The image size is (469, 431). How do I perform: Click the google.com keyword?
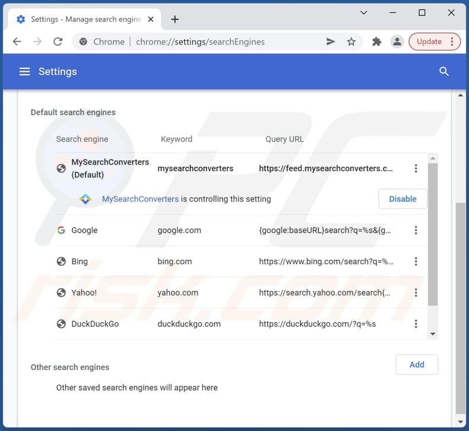(x=179, y=230)
